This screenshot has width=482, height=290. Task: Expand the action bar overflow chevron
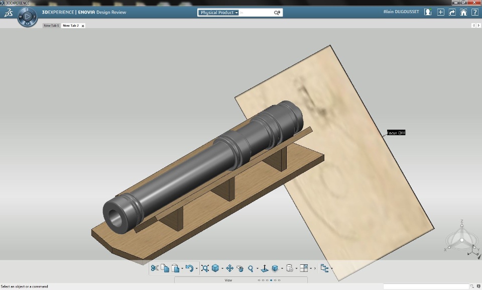point(315,268)
